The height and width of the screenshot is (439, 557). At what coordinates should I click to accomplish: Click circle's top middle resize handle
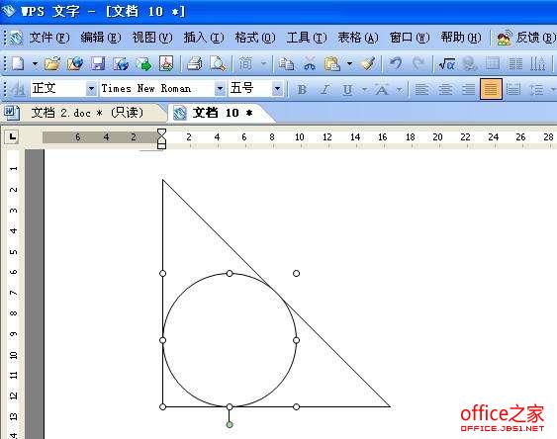(x=230, y=273)
